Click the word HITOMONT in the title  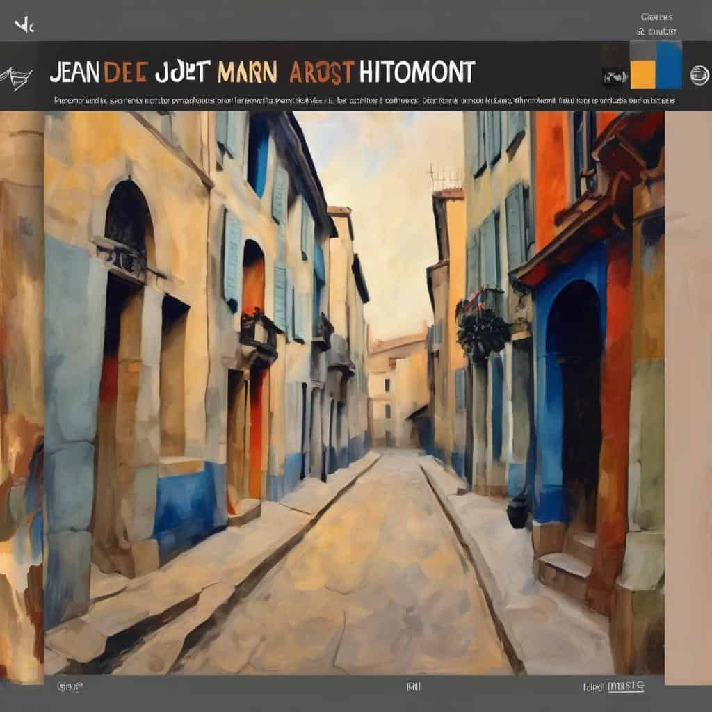click(x=416, y=72)
